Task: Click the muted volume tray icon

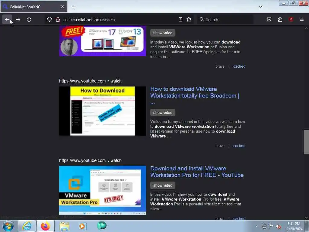Action: [x=279, y=227]
